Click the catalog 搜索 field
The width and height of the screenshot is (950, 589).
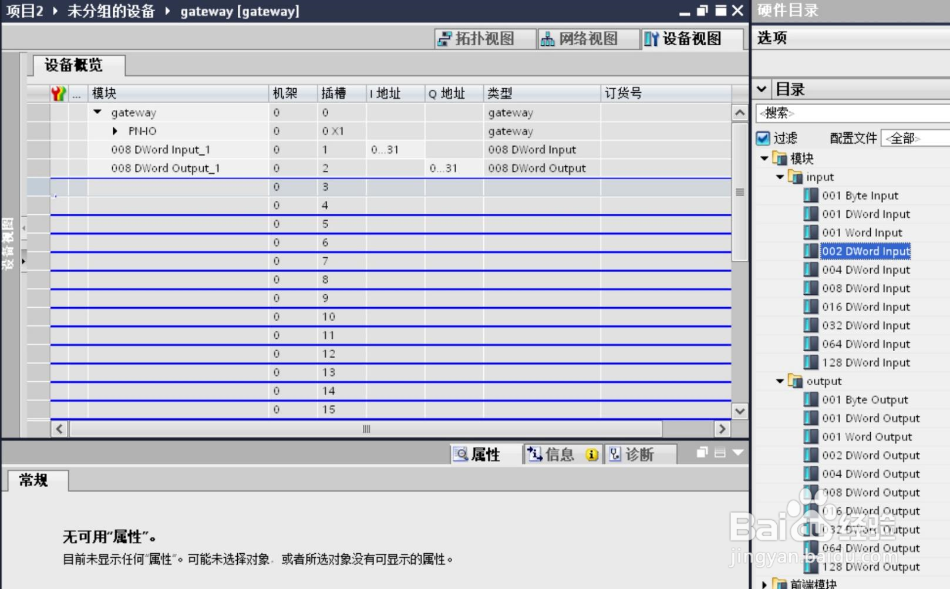[x=853, y=113]
